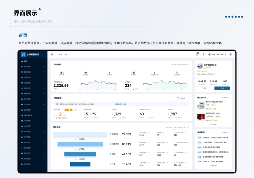This screenshot has width=254, height=178.
Task: Click the 提现 withdraw button
Action: [205, 88]
